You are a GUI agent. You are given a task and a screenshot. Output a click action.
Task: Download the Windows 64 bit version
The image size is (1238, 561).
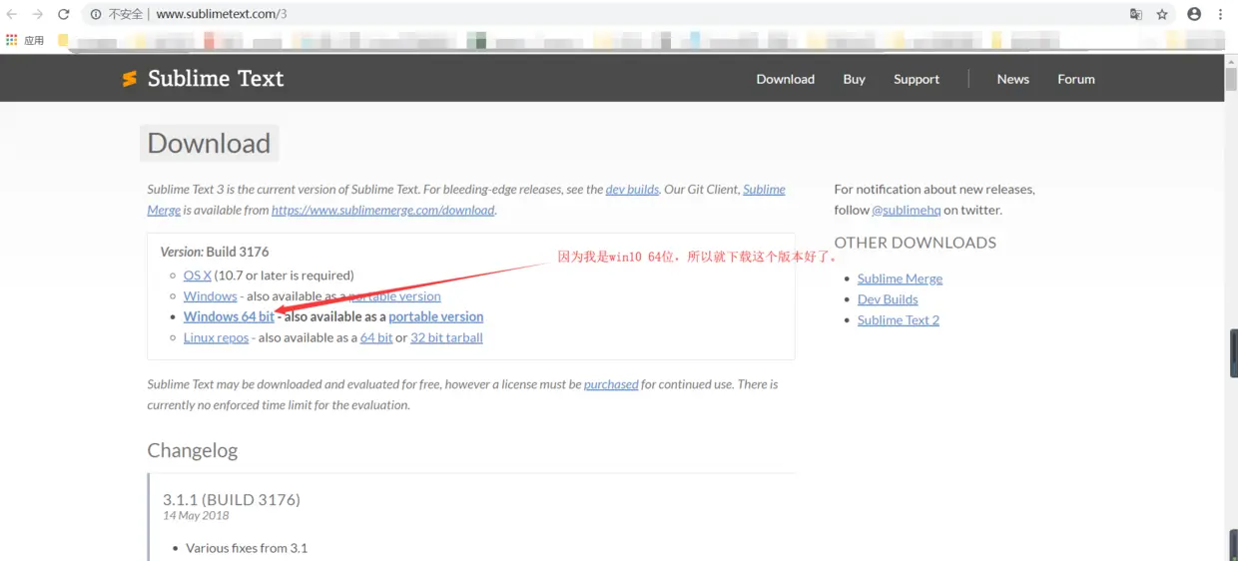click(229, 316)
